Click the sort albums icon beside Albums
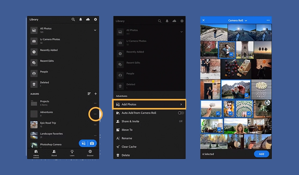The width and height of the screenshot is (299, 175). (89, 94)
